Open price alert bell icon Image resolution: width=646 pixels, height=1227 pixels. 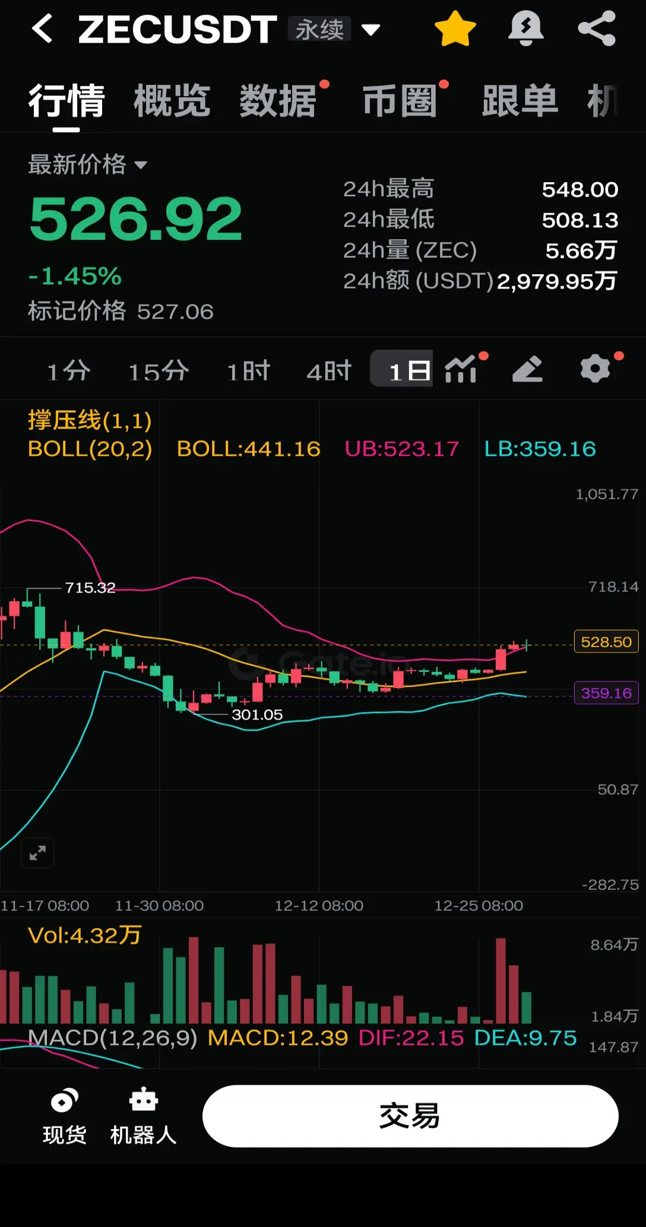tap(526, 28)
